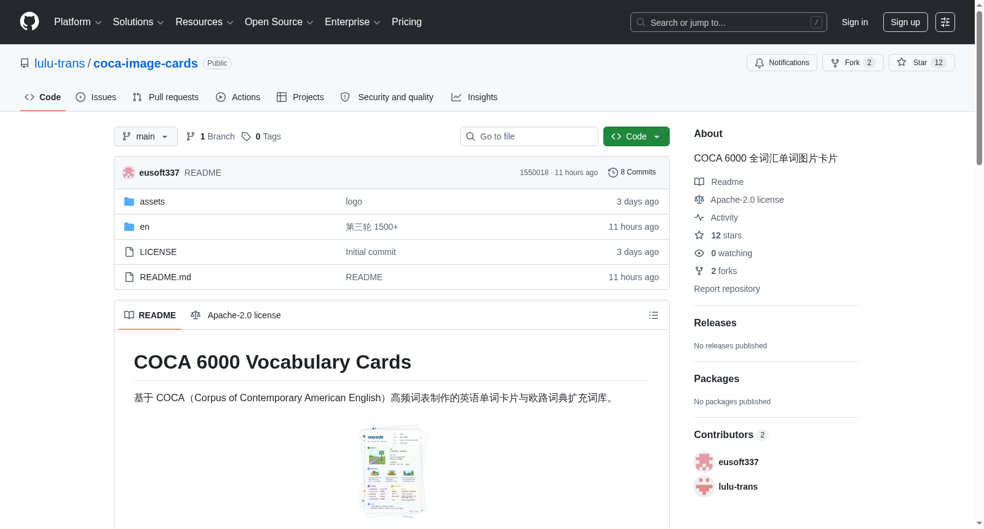Click lulu-trans avatar in Contributors
The height and width of the screenshot is (529, 984).
pyautogui.click(x=704, y=487)
